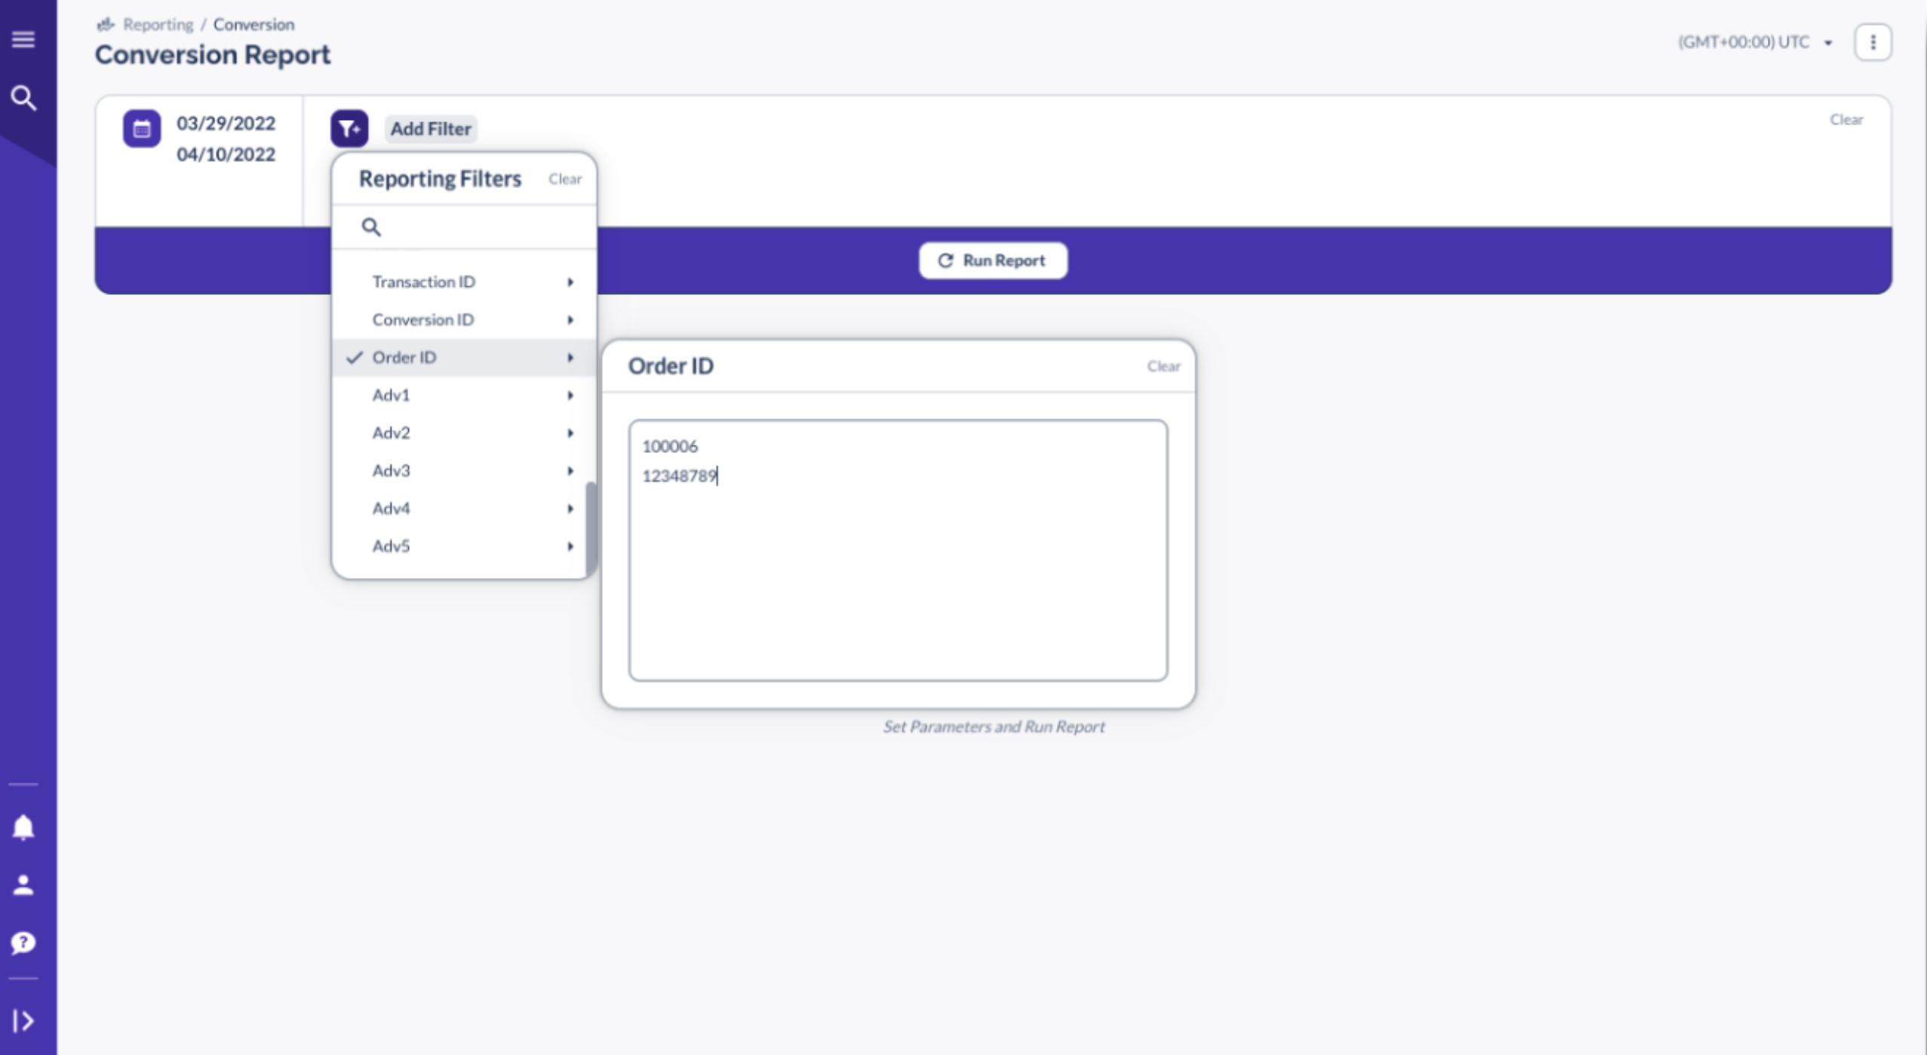Open the user account icon
The width and height of the screenshot is (1927, 1055).
pyautogui.click(x=23, y=885)
